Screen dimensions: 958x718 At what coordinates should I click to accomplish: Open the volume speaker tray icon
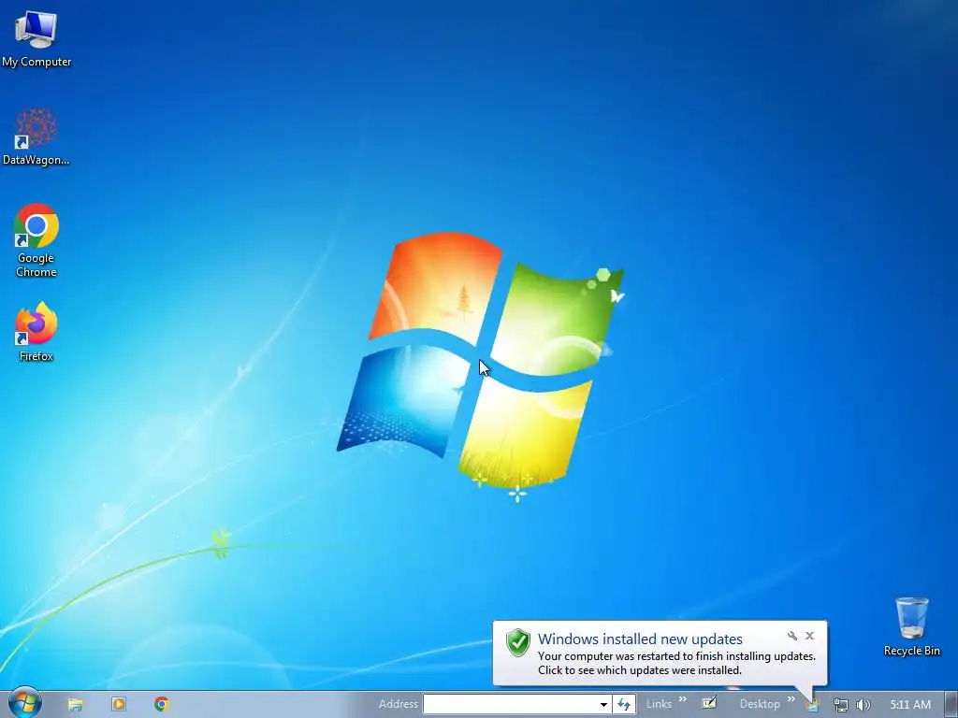(x=863, y=705)
